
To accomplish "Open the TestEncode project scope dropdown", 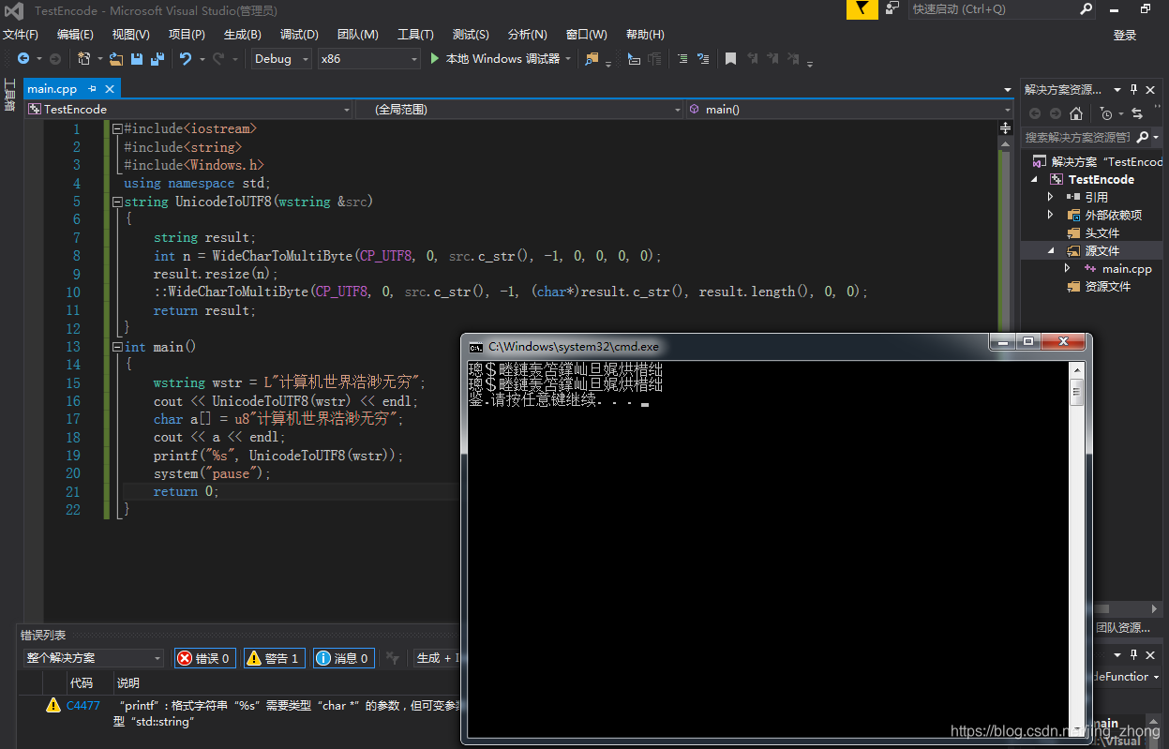I will coord(189,109).
